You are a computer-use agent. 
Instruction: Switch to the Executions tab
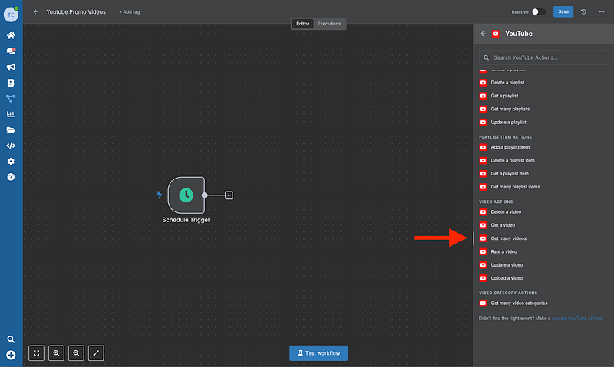[329, 24]
